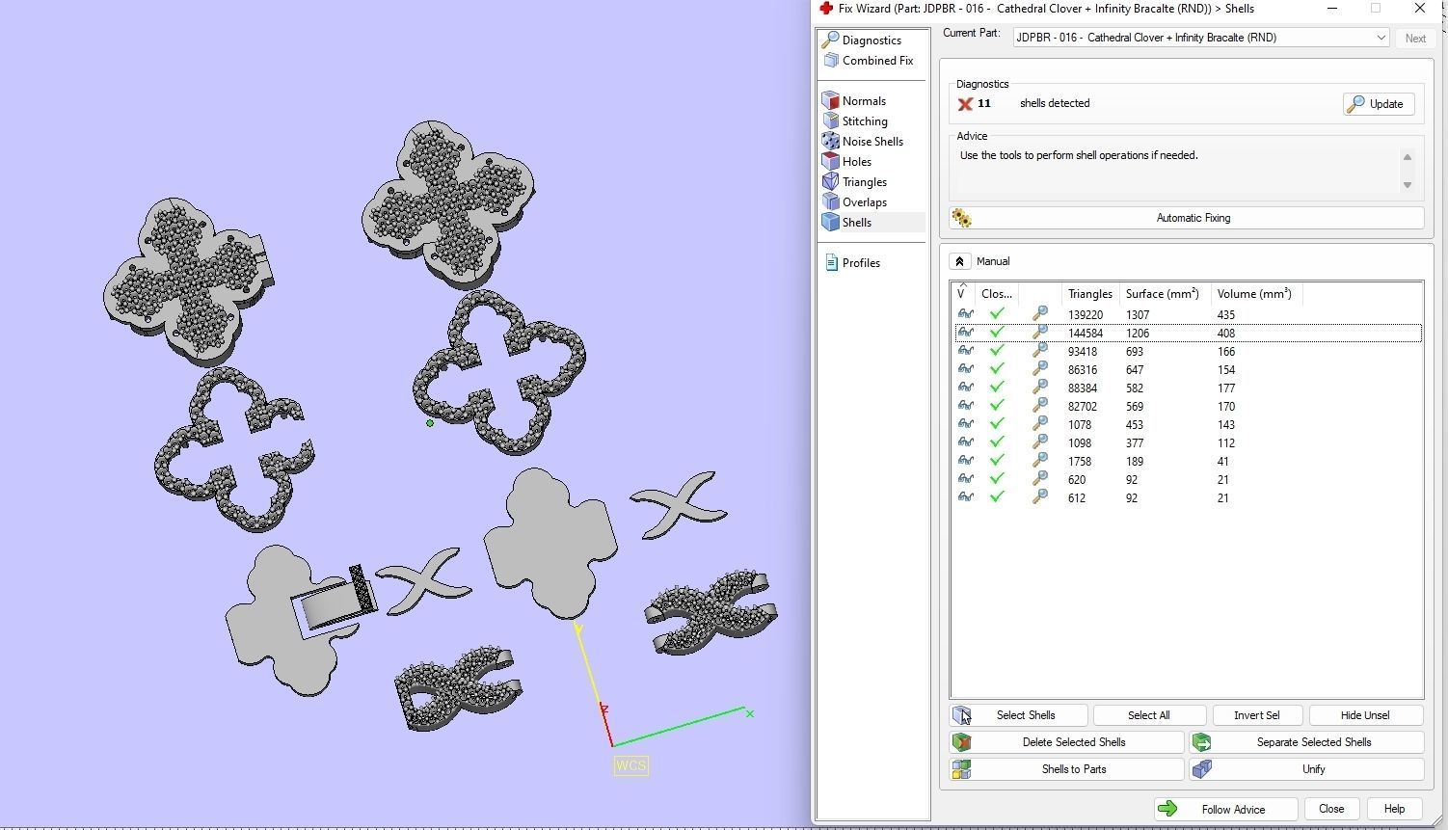Click closed checkmark of 139220-triangle shell
Image resolution: width=1448 pixels, height=830 pixels.
coord(998,314)
